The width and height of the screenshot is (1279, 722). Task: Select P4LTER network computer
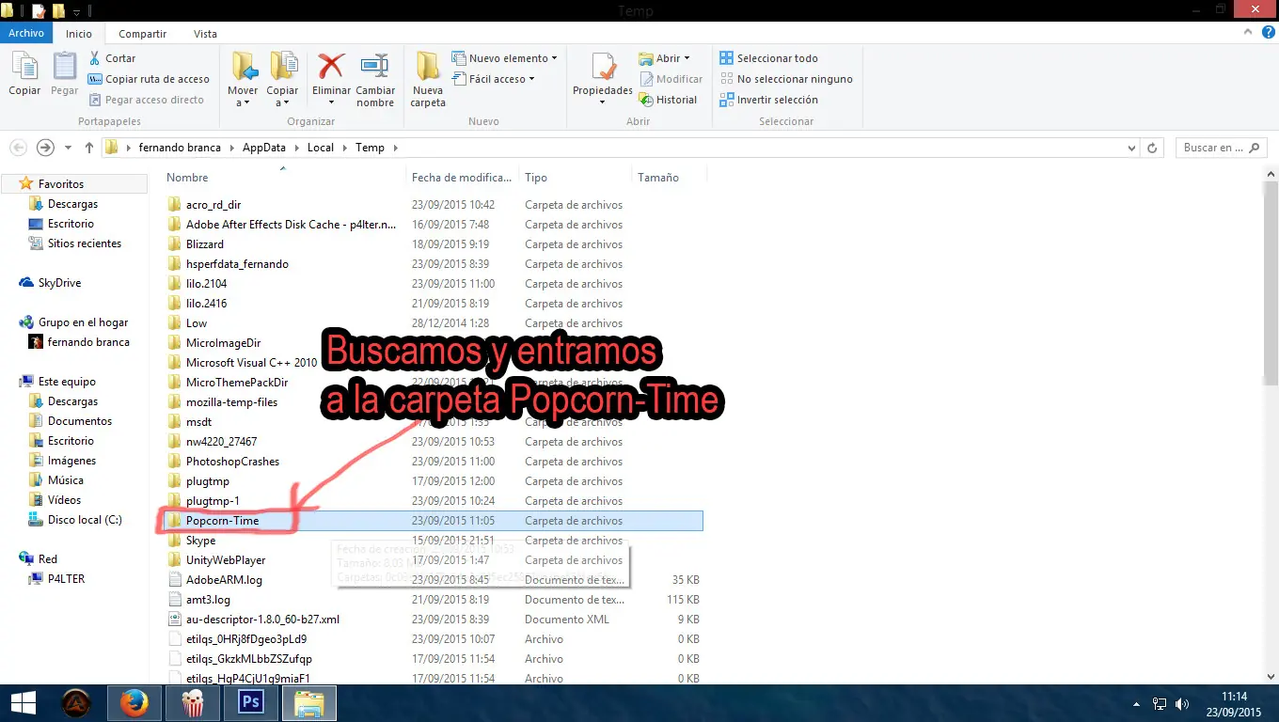tap(66, 579)
